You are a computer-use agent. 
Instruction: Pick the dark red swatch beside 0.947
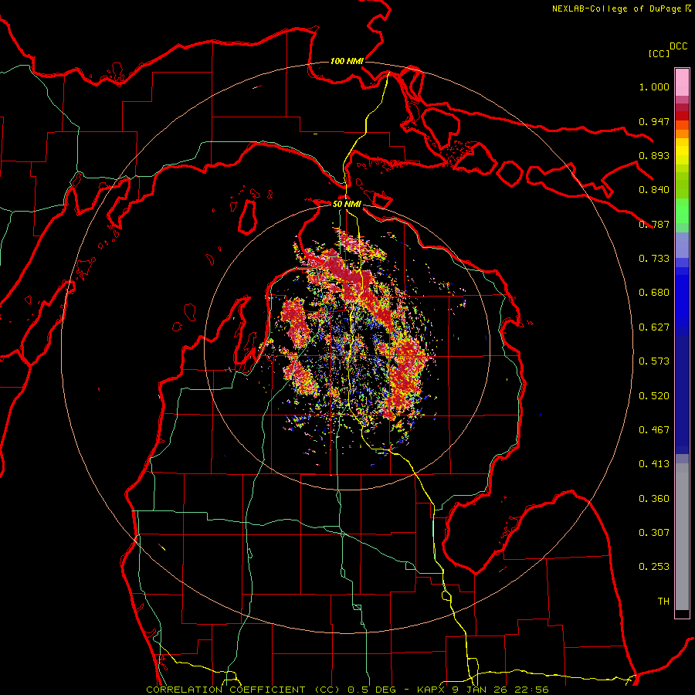[x=682, y=116]
